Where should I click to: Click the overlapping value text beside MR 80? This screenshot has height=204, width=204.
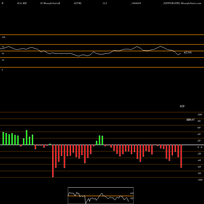pyautogui.click(x=191, y=120)
